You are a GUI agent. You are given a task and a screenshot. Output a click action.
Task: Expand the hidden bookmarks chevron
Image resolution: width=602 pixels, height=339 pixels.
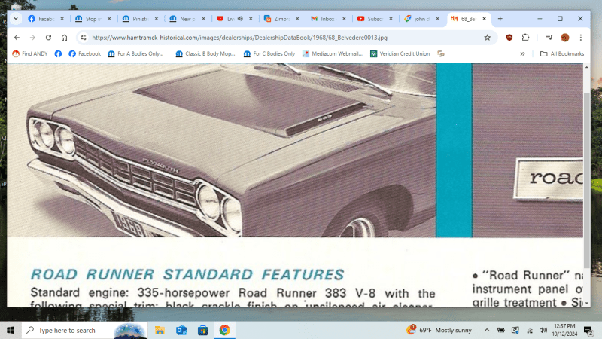522,53
